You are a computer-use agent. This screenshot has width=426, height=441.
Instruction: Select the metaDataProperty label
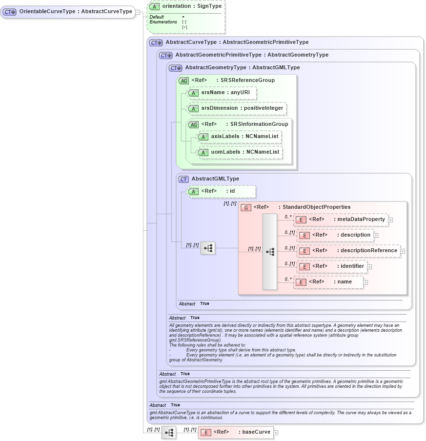361,219
